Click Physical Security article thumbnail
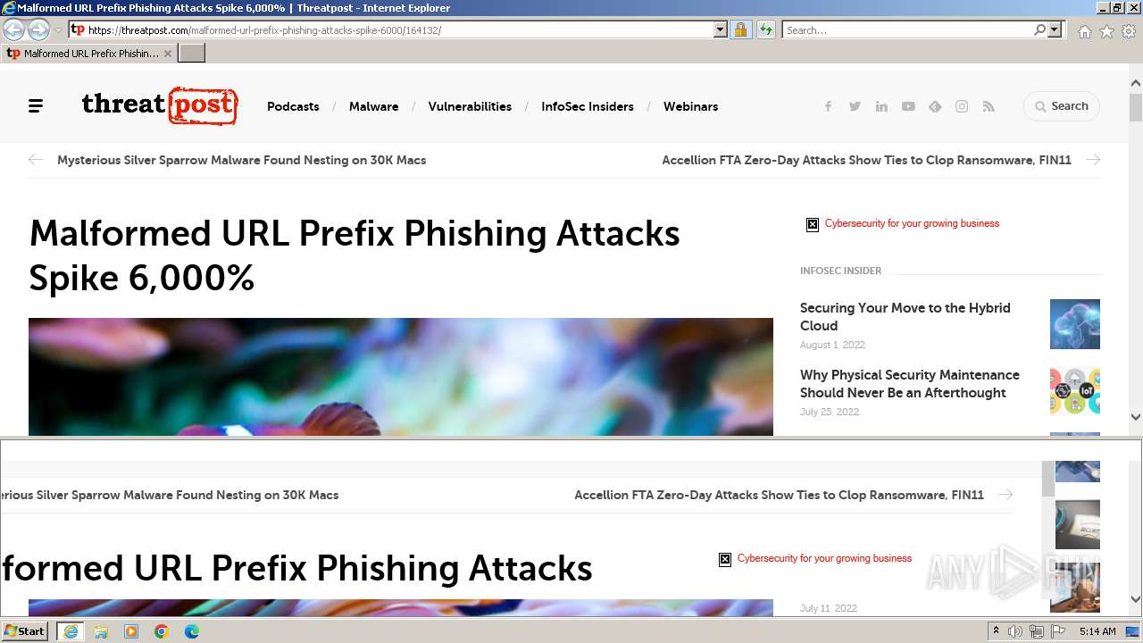Screen dimensions: 1143x643 1075,391
